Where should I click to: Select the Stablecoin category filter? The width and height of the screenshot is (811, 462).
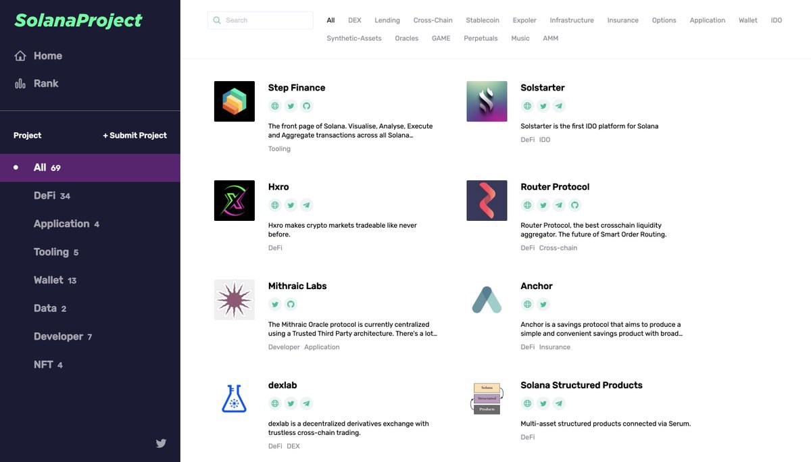point(483,20)
